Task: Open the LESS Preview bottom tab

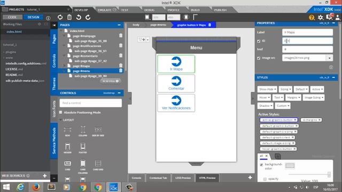Action: click(x=183, y=178)
